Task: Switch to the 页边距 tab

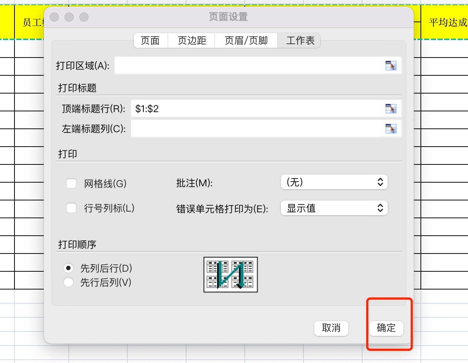Action: point(192,40)
